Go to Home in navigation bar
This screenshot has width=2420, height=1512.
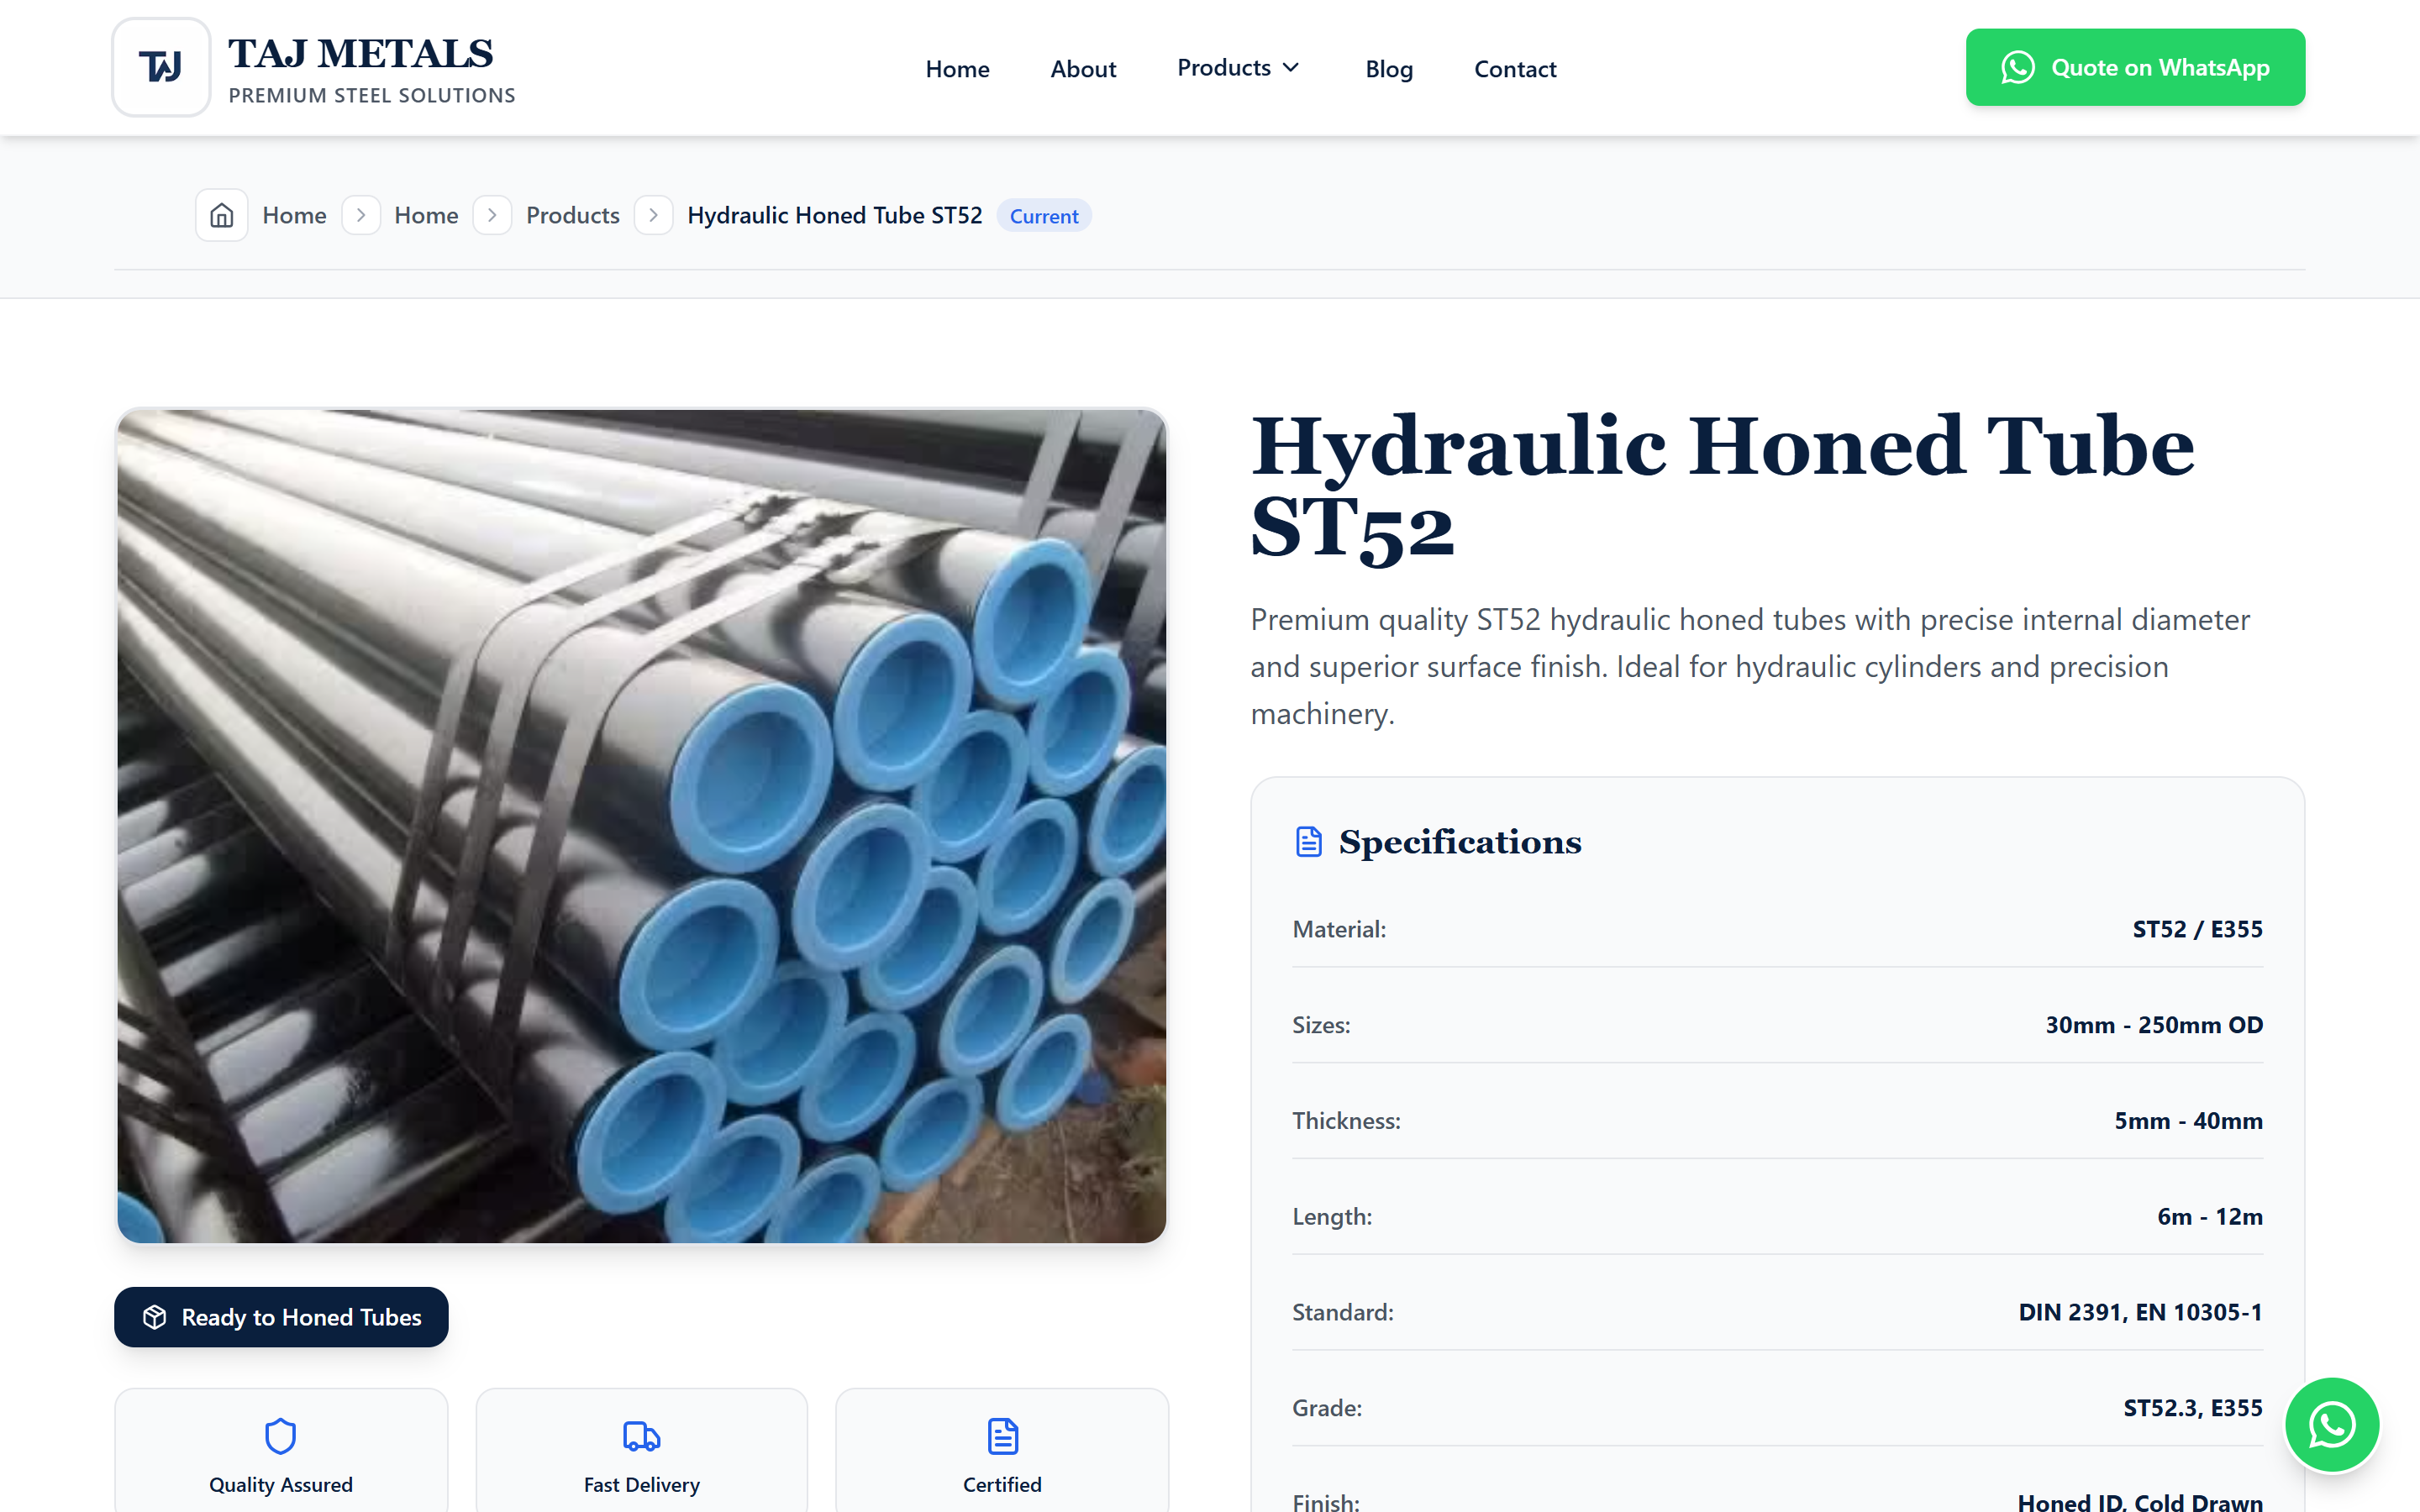point(957,69)
